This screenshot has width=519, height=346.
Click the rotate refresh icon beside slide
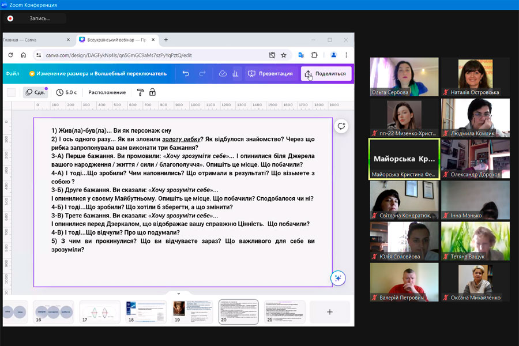tap(341, 126)
